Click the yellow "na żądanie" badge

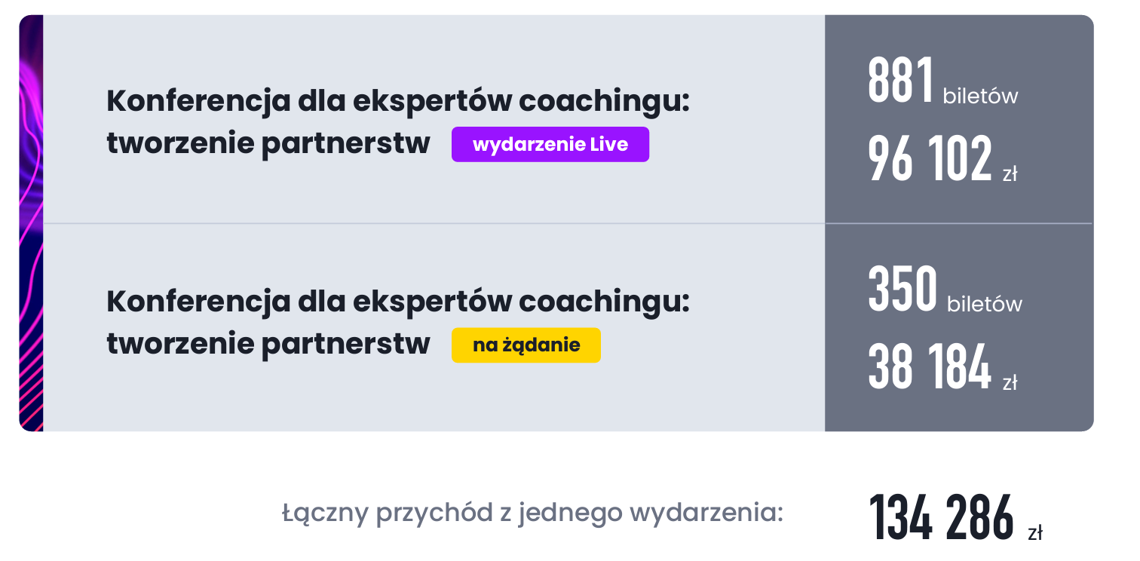[x=526, y=345]
